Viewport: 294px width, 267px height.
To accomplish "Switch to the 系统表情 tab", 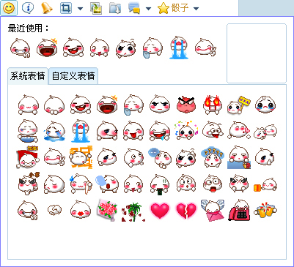I will pyautogui.click(x=28, y=76).
